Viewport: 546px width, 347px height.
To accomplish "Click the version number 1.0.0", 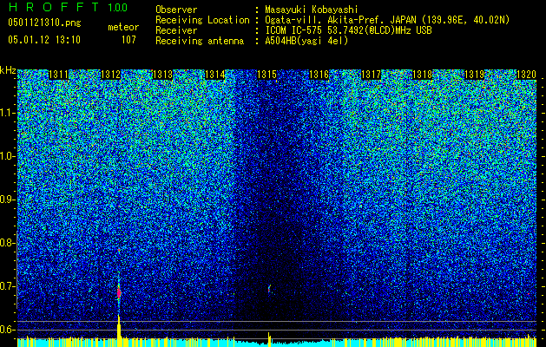I will click(117, 8).
